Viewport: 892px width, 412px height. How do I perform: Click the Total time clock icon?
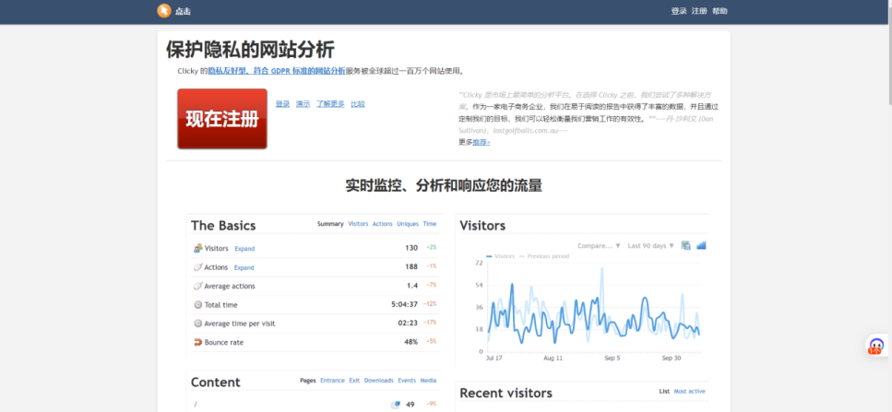point(197,304)
